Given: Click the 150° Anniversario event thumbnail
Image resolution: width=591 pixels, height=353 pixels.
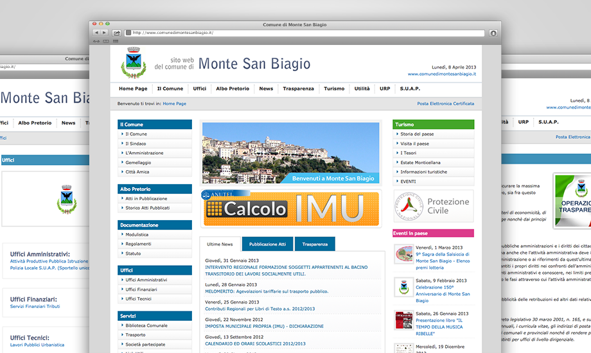Looking at the screenshot, I should (x=403, y=287).
